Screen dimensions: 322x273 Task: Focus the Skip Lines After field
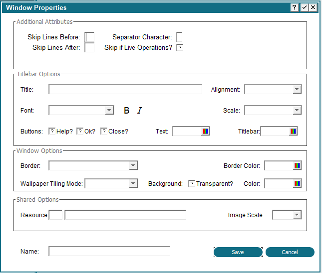pos(89,47)
